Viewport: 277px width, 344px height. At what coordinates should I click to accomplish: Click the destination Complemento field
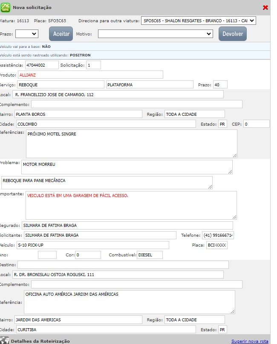137,284
